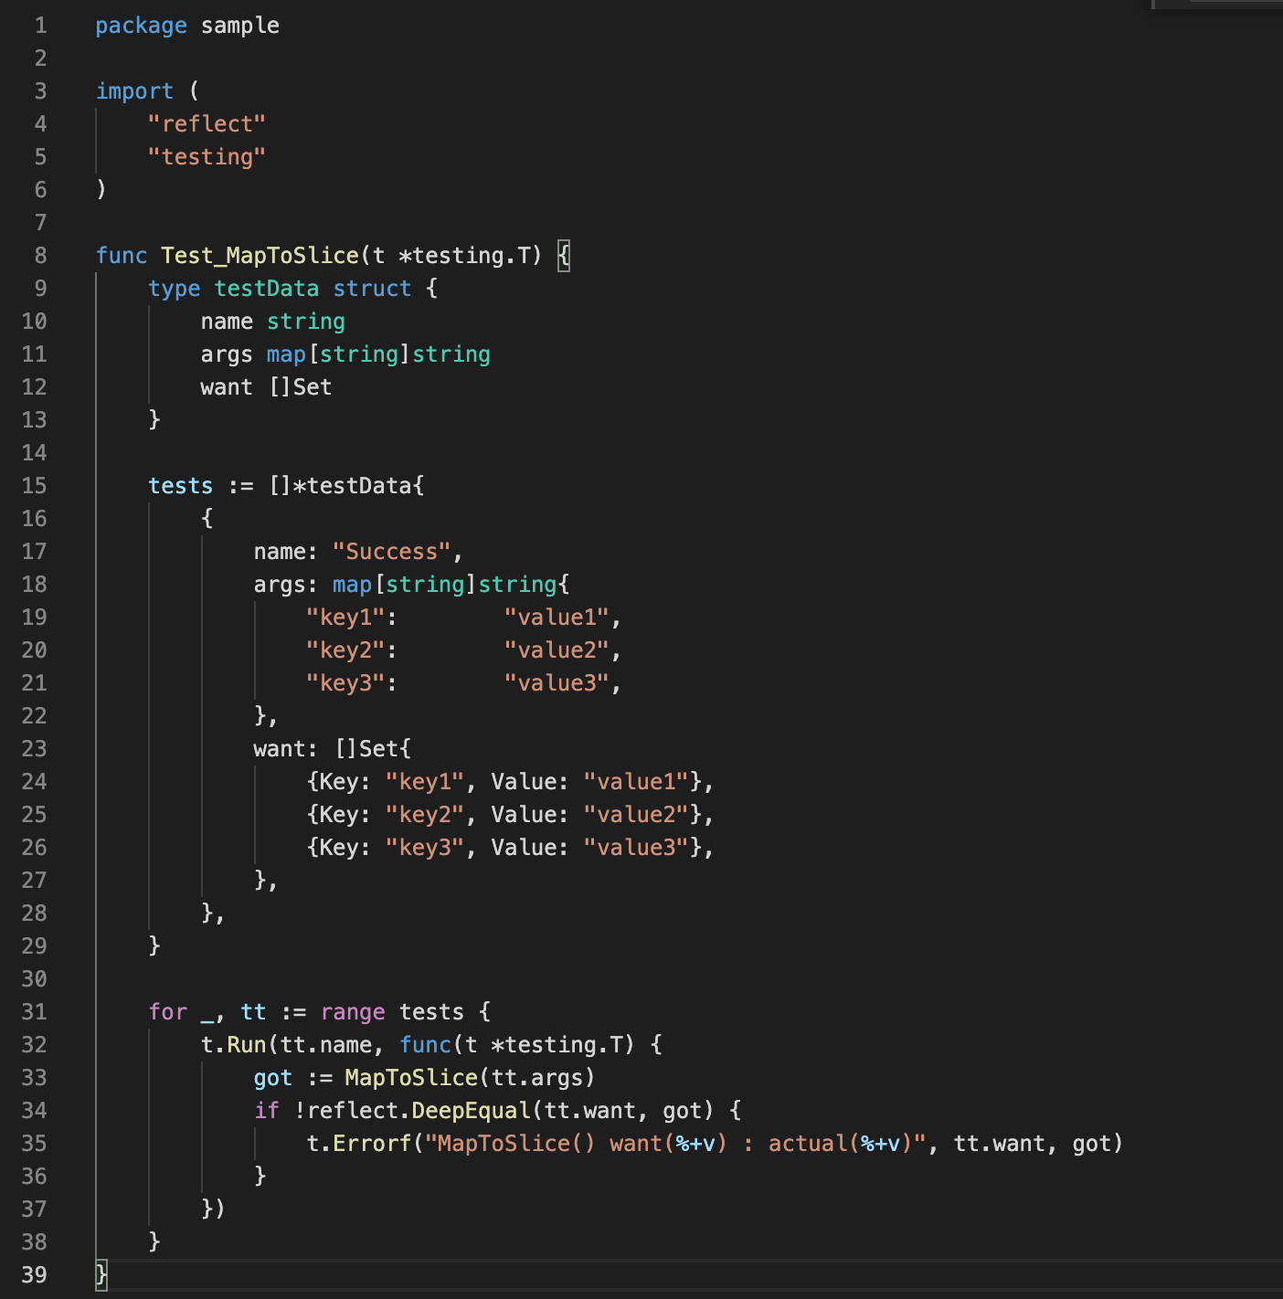Click the '[]Set' type on line 12

coord(300,387)
